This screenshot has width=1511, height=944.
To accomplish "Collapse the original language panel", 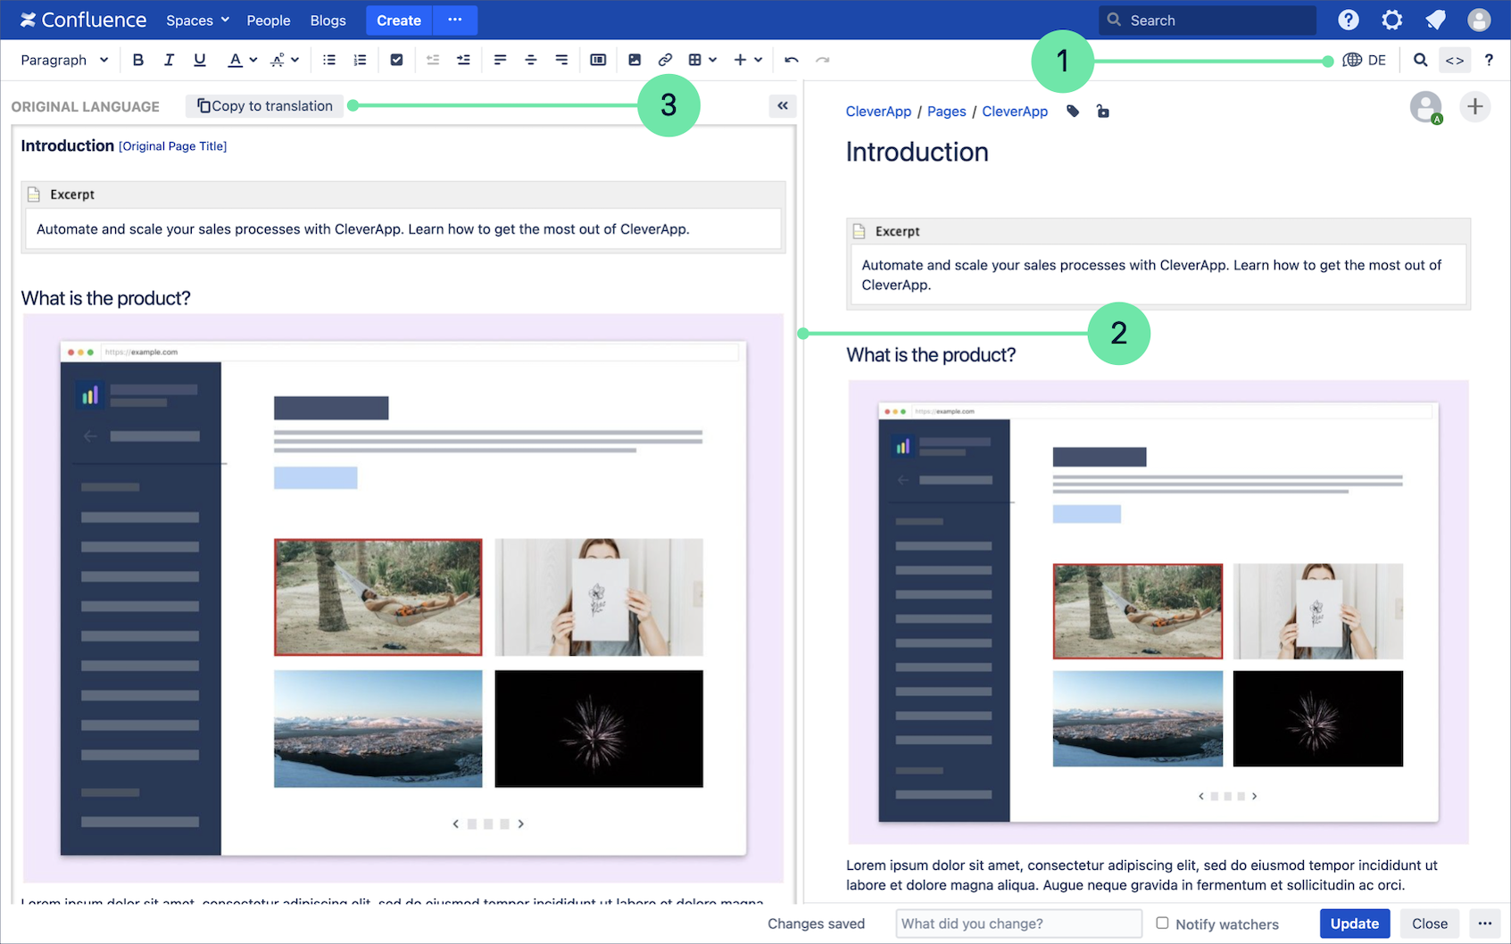I will [783, 105].
